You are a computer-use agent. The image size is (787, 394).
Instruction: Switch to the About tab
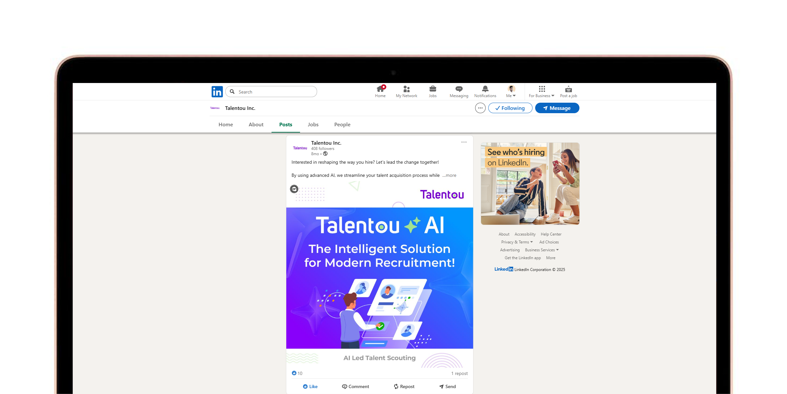coord(256,125)
